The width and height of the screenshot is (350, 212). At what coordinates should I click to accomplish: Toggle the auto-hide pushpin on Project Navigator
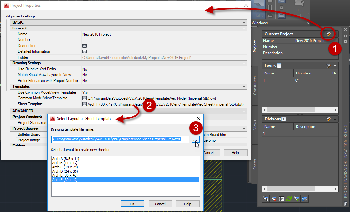click(345, 35)
